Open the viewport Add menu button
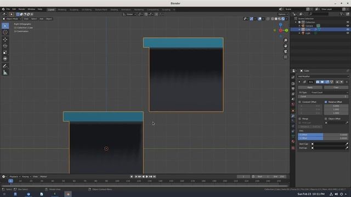The height and width of the screenshot is (197, 351). 42,19
